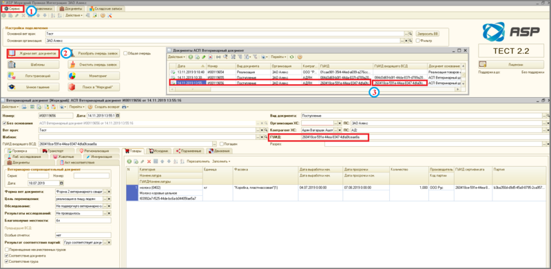Click the Создать возврат button
Image resolution: width=551 pixels, height=269 pixels.
(107, 107)
